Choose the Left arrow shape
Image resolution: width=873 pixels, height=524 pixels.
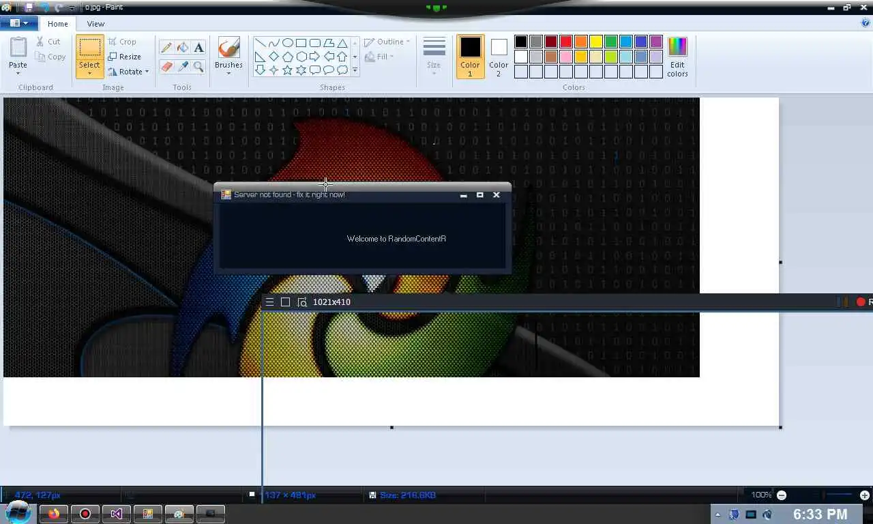(x=328, y=56)
